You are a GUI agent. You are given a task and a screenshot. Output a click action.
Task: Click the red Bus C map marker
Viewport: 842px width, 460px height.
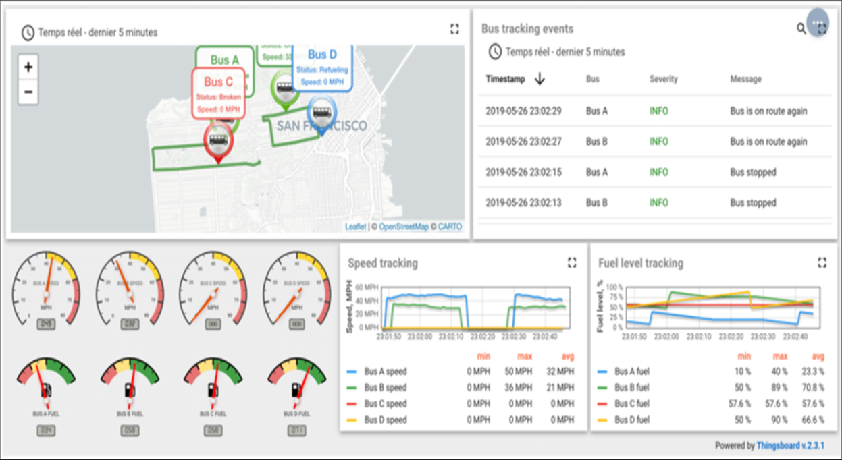pos(218,142)
